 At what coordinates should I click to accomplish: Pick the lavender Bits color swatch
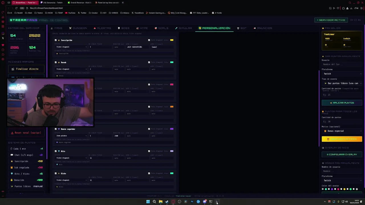point(172,151)
